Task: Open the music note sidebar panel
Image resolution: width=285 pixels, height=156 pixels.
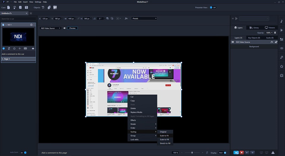Action: (x=281, y=21)
